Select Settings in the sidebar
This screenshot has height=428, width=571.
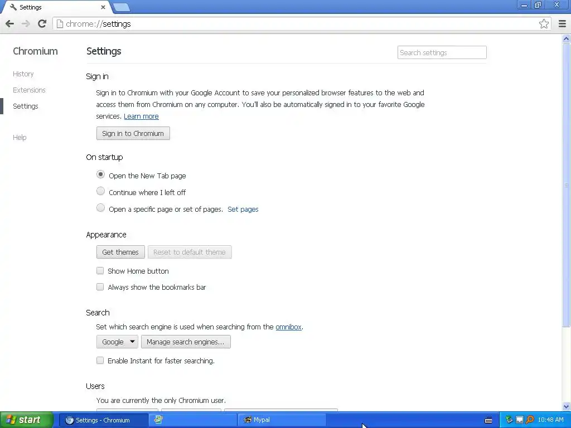point(26,106)
